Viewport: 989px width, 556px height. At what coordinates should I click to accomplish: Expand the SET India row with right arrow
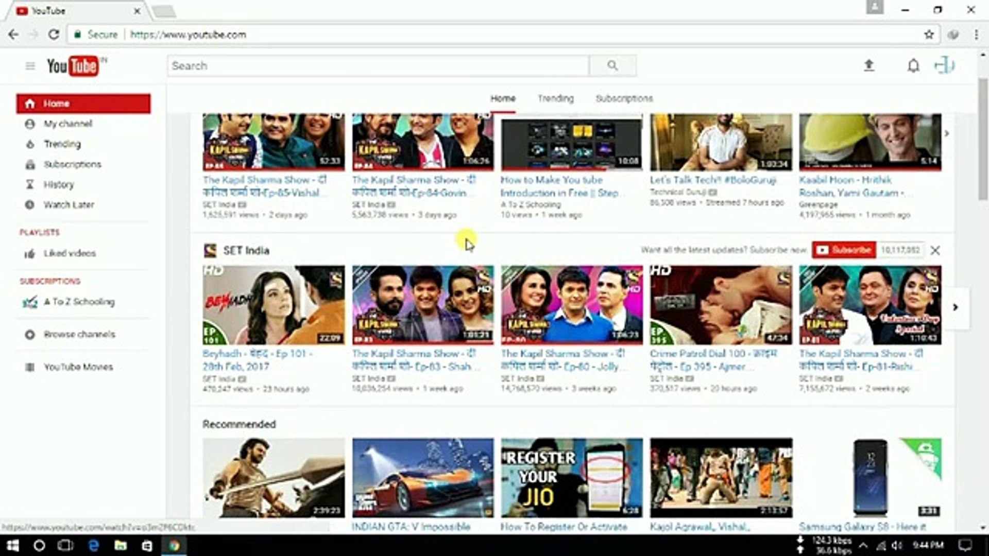[957, 307]
